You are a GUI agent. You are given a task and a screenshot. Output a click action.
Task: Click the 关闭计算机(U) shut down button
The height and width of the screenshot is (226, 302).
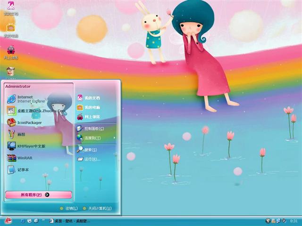pyautogui.click(x=97, y=208)
